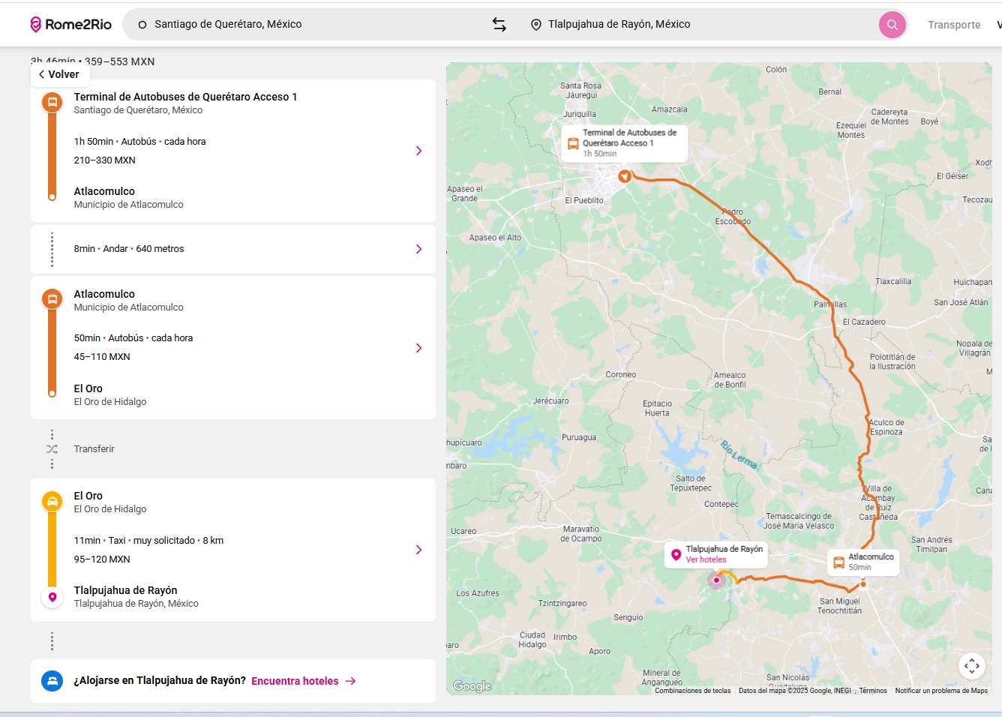
Task: Open Notificar un problema de Maps link
Action: [x=940, y=691]
